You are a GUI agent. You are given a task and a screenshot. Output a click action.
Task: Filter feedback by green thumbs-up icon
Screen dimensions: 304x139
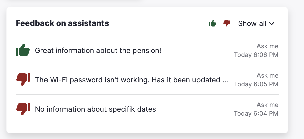212,24
